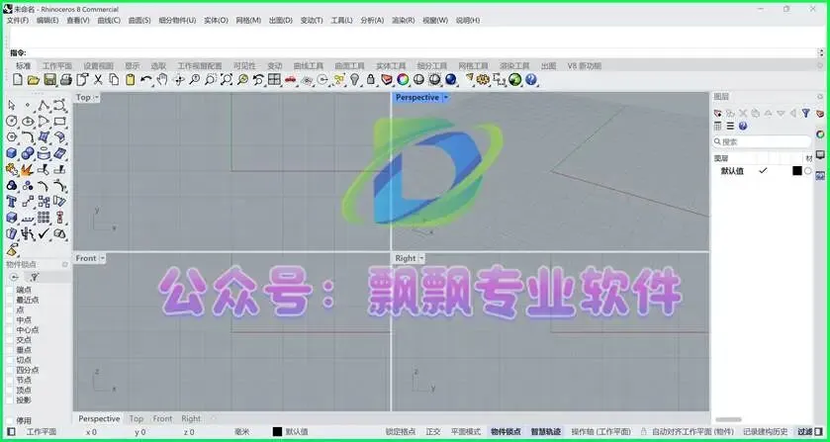
Task: Click the padlock Lock objects icon
Action: tap(371, 80)
